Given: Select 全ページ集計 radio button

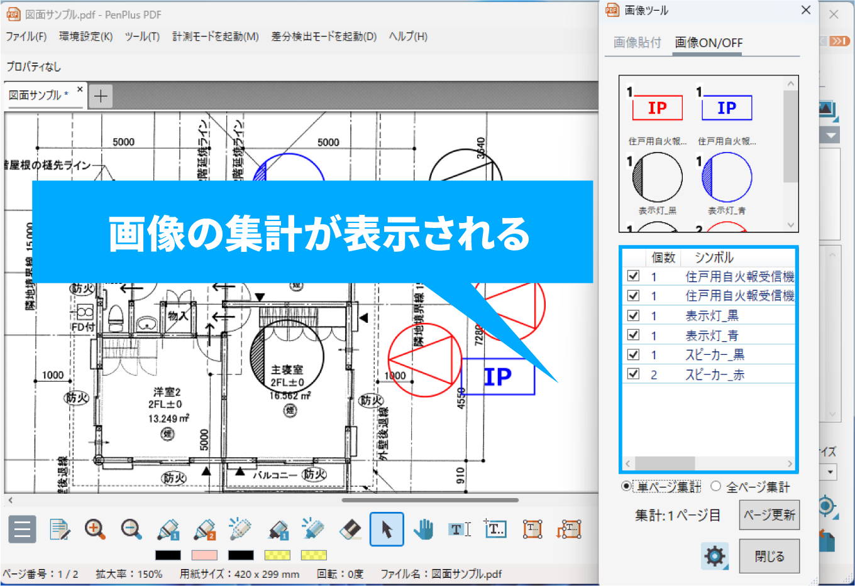Looking at the screenshot, I should [715, 486].
